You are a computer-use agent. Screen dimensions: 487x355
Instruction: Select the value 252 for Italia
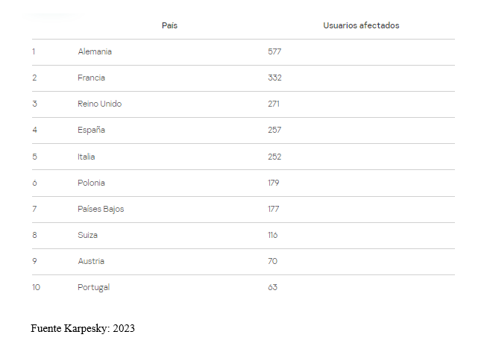[274, 157]
